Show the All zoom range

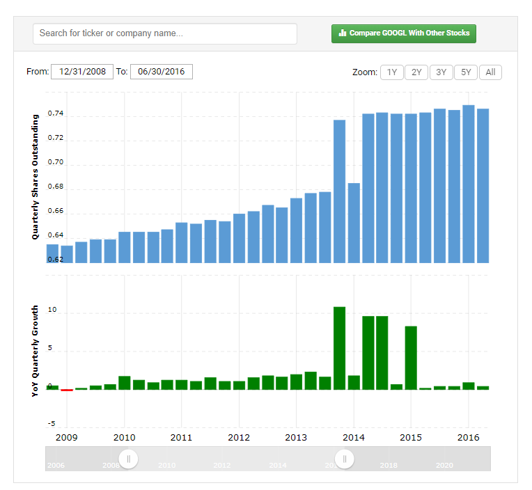[490, 72]
